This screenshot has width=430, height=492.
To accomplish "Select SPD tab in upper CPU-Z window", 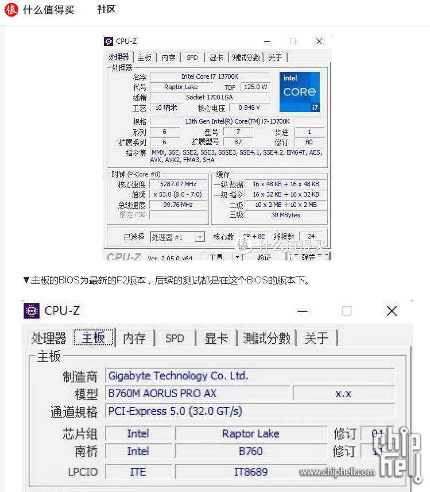I will pos(192,57).
